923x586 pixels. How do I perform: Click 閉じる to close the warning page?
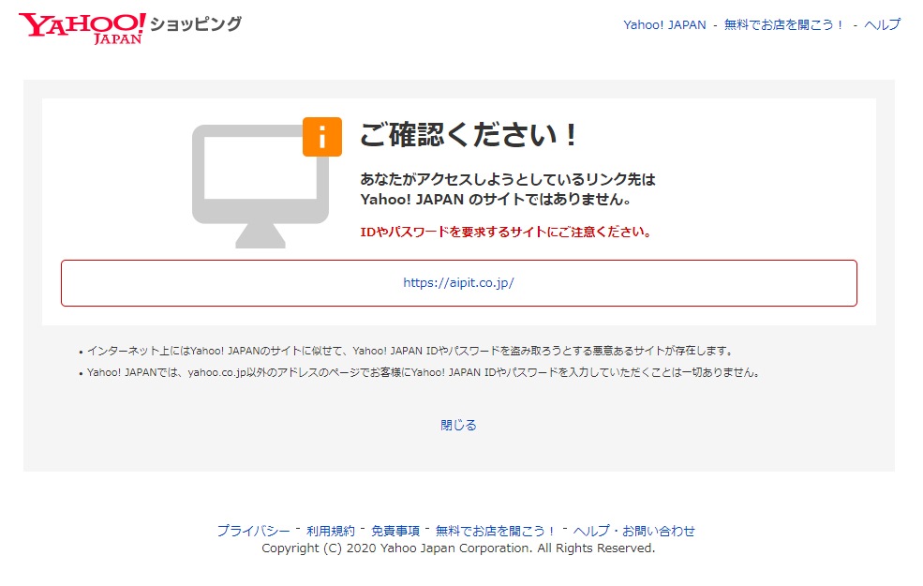tap(458, 425)
